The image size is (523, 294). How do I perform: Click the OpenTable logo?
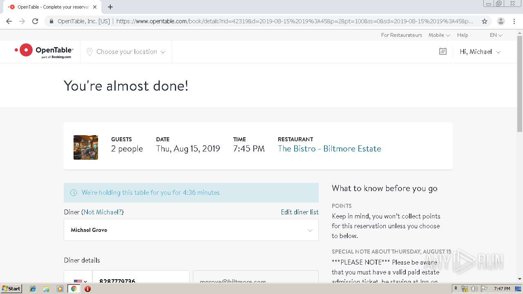click(44, 51)
